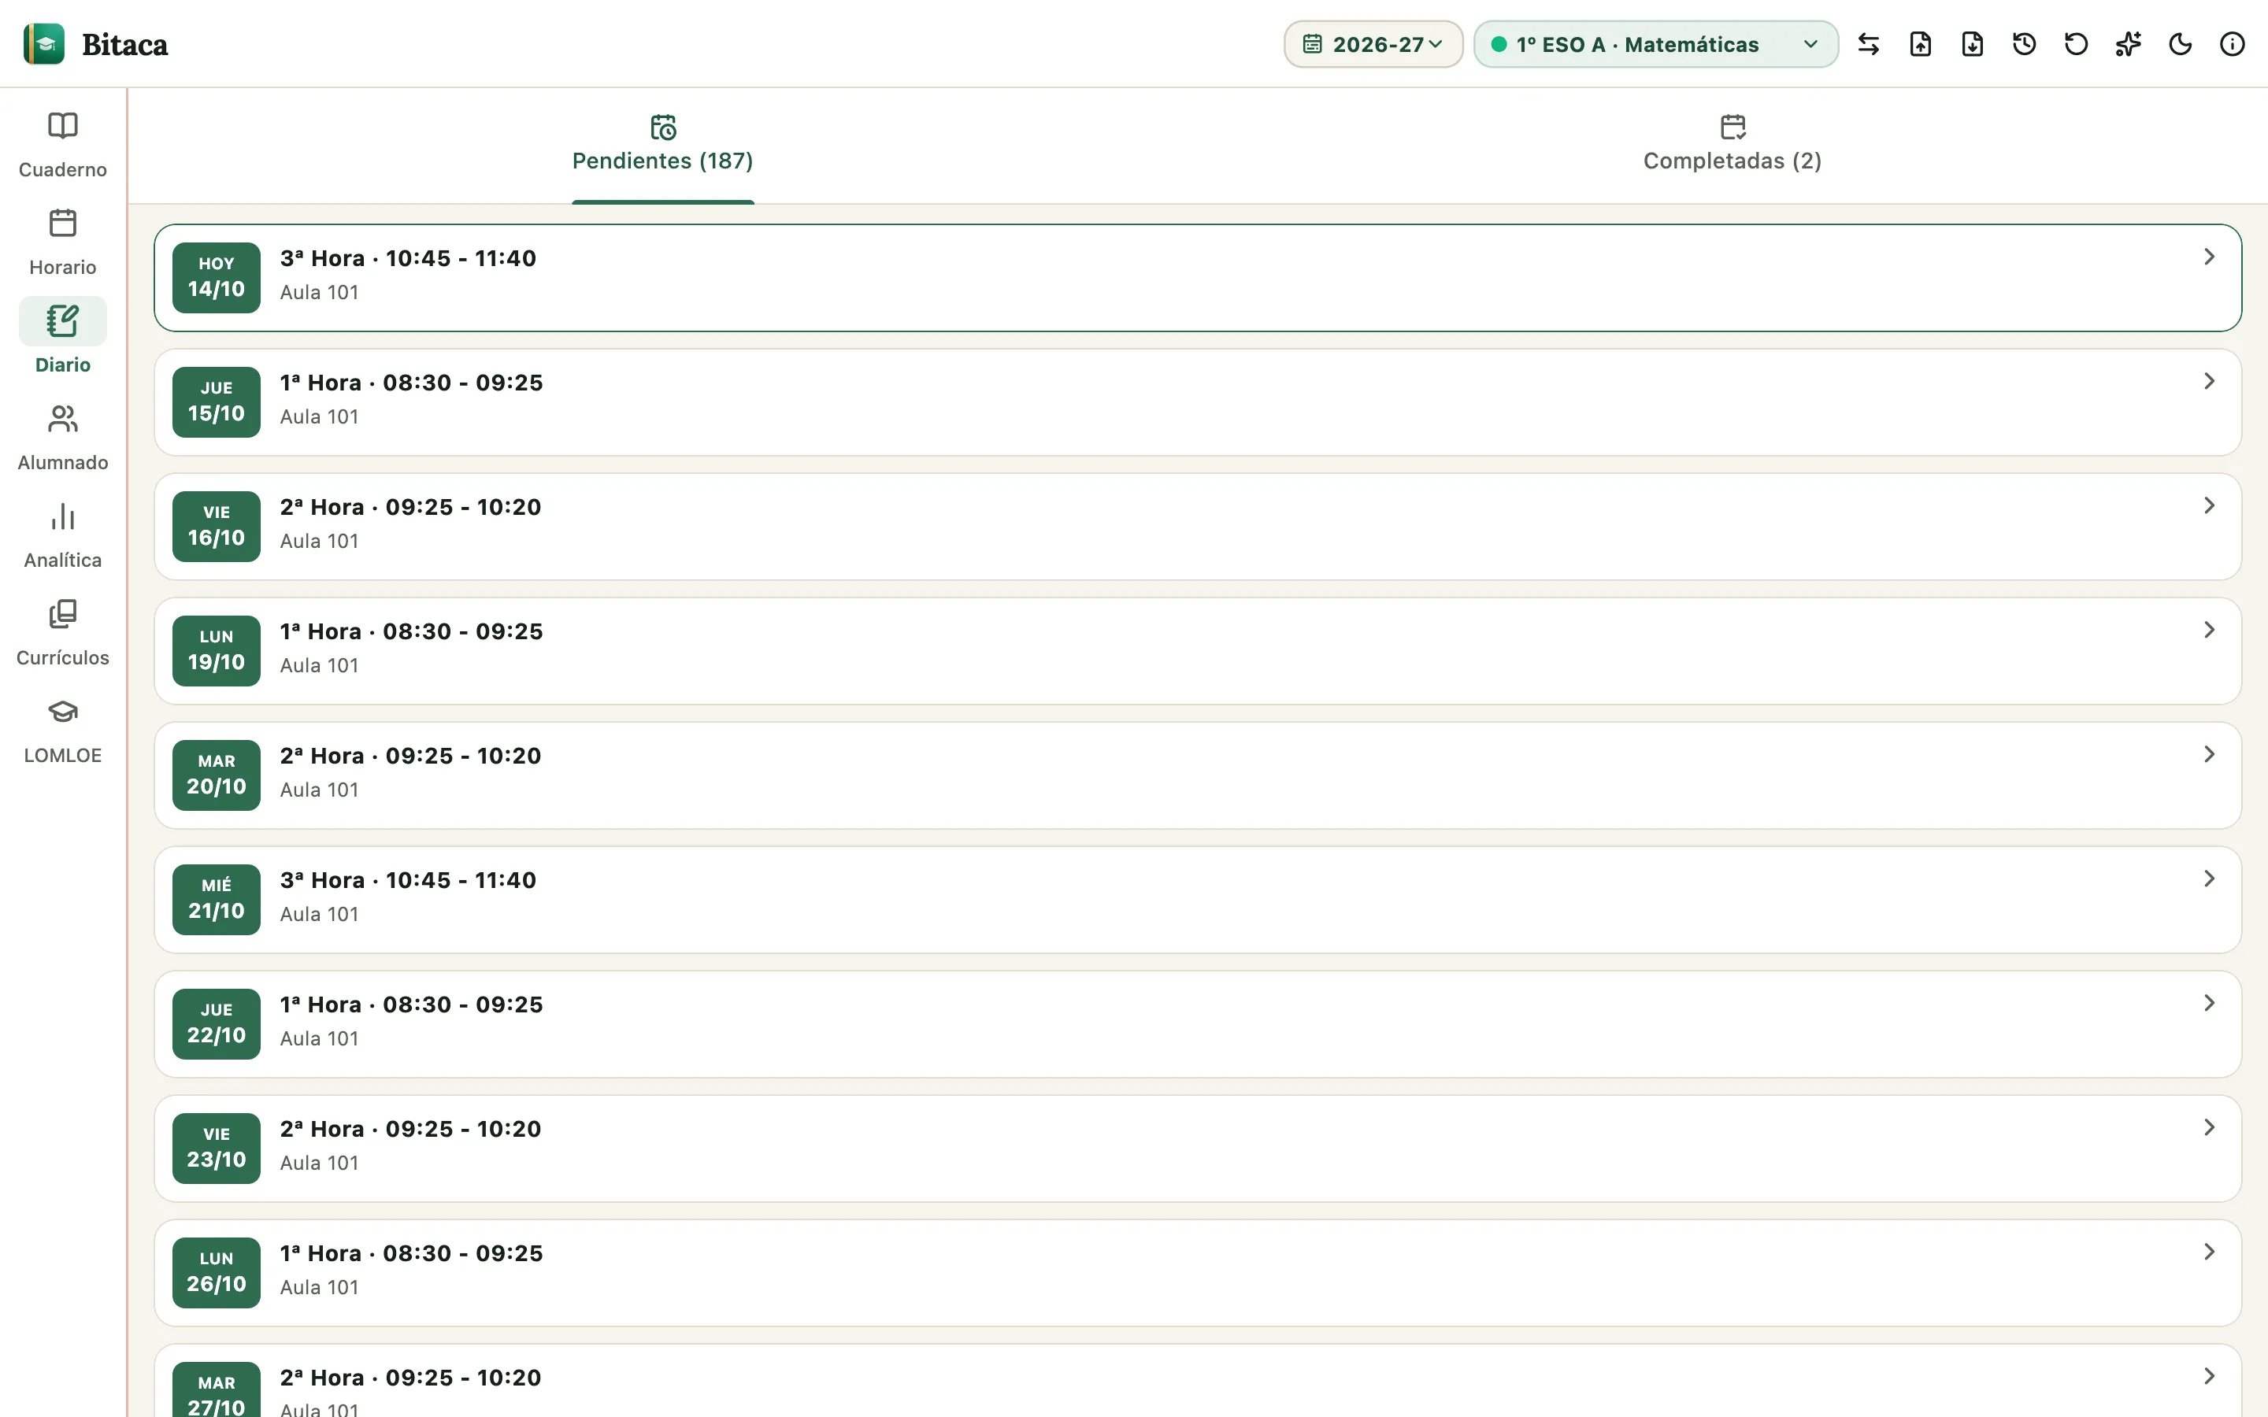Image resolution: width=2268 pixels, height=1417 pixels.
Task: Open session 2ª Hora on VIE 16/10
Action: tap(1198, 527)
